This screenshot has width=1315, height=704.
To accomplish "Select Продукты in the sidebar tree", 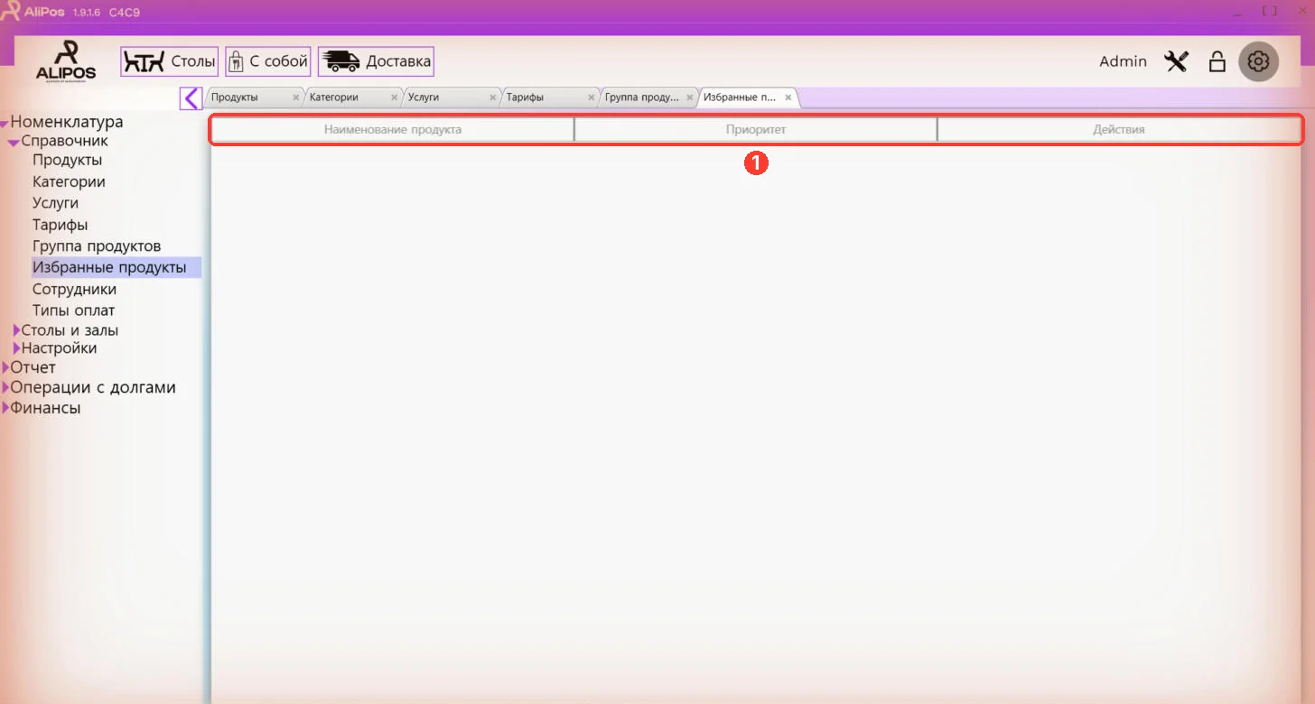I will click(x=67, y=160).
